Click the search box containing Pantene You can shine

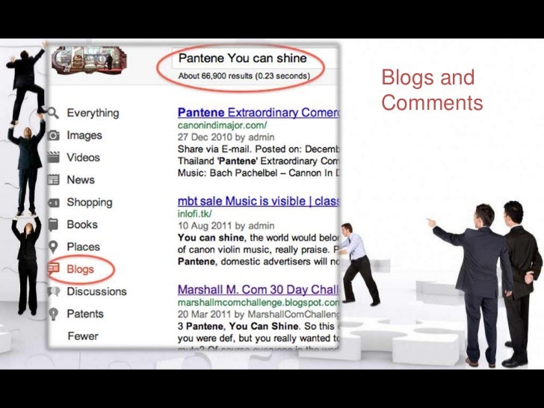(x=255, y=58)
